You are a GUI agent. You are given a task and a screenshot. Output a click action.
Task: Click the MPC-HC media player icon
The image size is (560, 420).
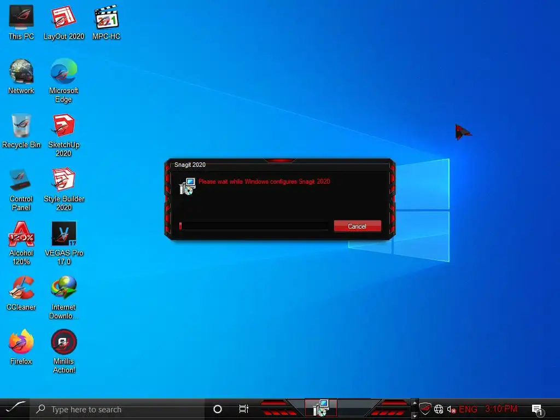[106, 22]
